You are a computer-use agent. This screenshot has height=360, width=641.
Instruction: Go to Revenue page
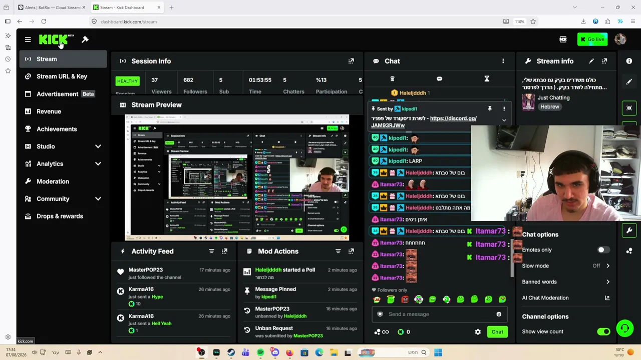tap(63, 111)
